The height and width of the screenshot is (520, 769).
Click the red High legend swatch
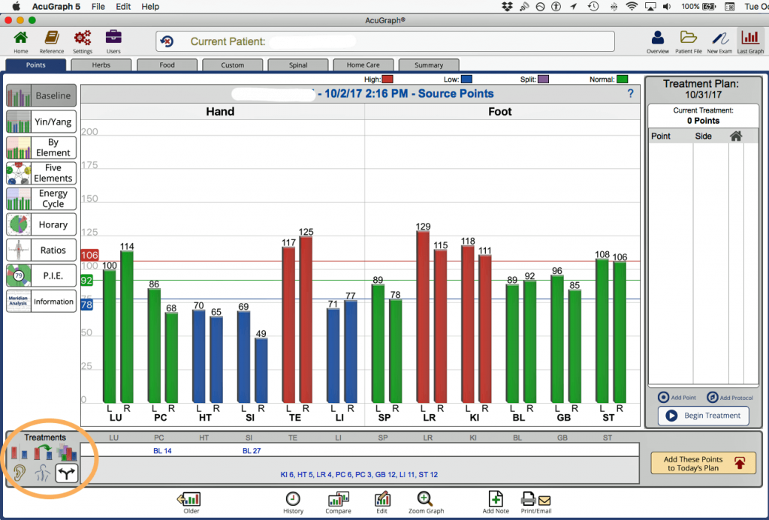click(x=387, y=80)
